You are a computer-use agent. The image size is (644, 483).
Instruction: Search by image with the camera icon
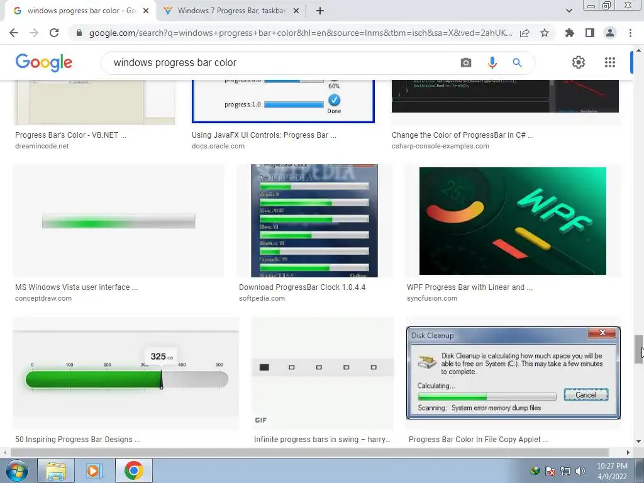[x=466, y=63]
